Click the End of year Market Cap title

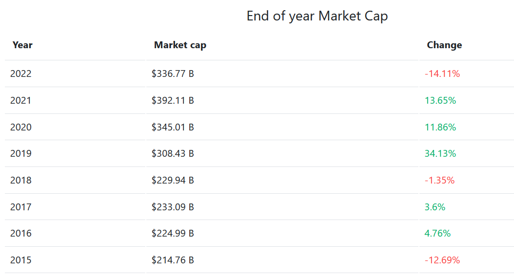317,16
